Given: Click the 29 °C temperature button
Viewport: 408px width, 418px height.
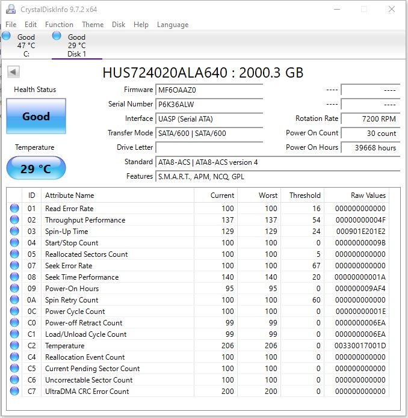Looking at the screenshot, I should click(36, 168).
